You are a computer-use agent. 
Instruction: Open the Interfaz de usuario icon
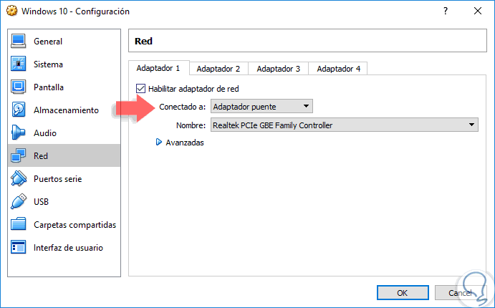coord(19,248)
